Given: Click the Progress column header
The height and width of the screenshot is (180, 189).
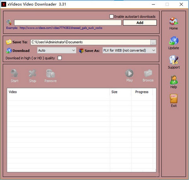Looking at the screenshot, I should 142,92.
